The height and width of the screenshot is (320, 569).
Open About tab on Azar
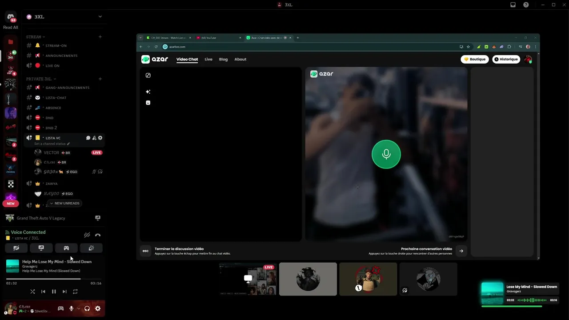tap(240, 59)
